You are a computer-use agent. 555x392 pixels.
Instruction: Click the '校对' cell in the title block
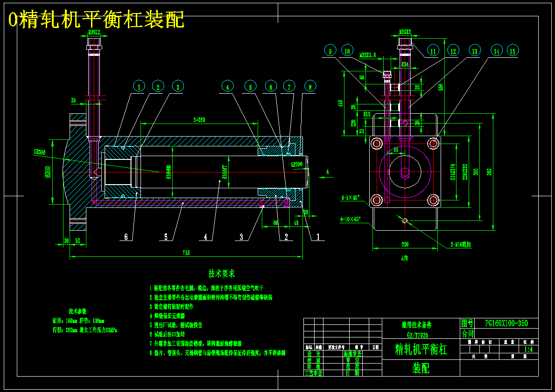(314, 360)
